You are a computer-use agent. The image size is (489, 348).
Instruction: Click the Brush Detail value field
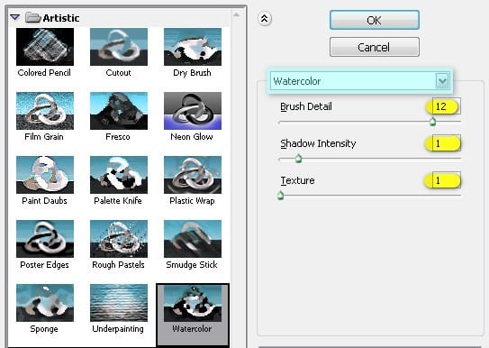tap(447, 106)
